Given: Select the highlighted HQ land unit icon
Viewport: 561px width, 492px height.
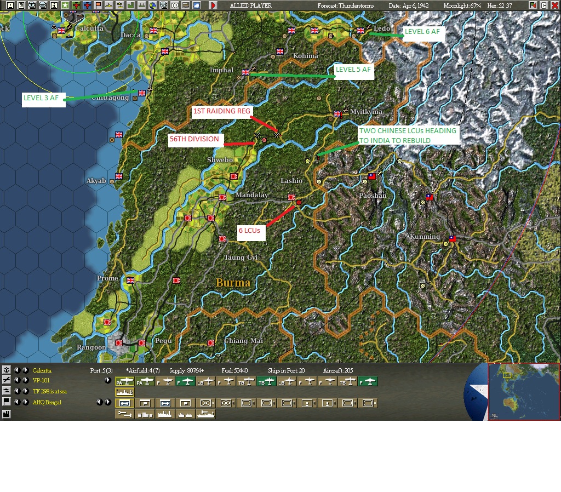Looking at the screenshot, I should (125, 403).
